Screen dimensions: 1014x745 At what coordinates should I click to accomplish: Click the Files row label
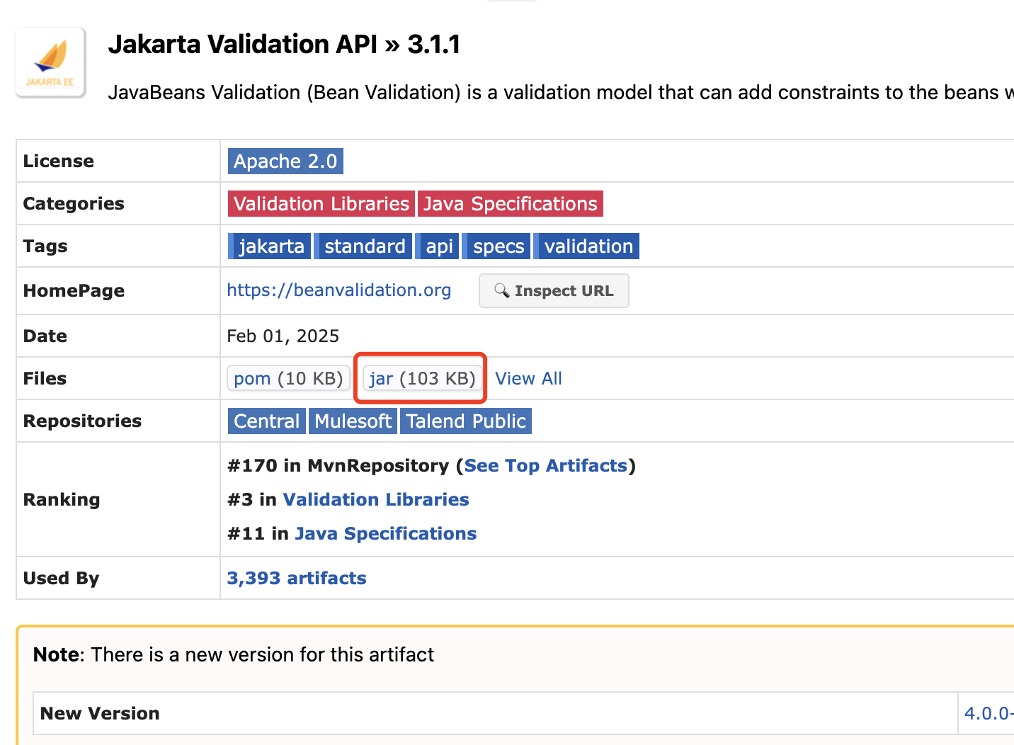(x=45, y=379)
